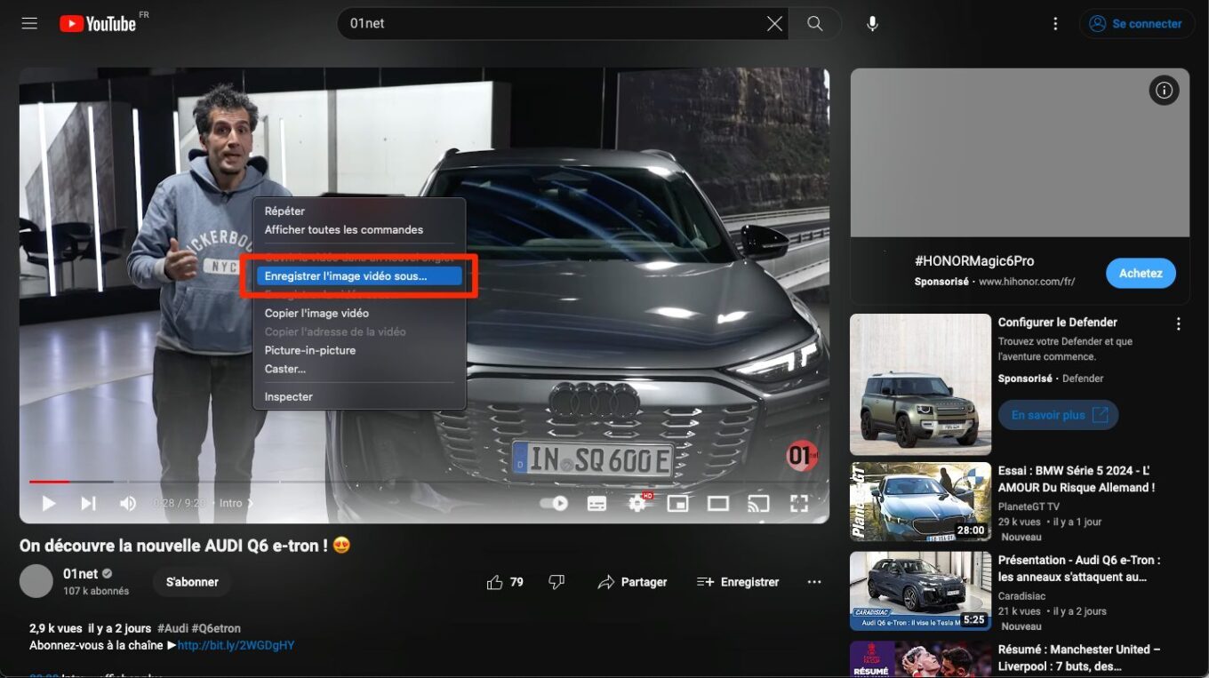The height and width of the screenshot is (678, 1209).
Task: Skip to next video with the next icon
Action: (x=88, y=503)
